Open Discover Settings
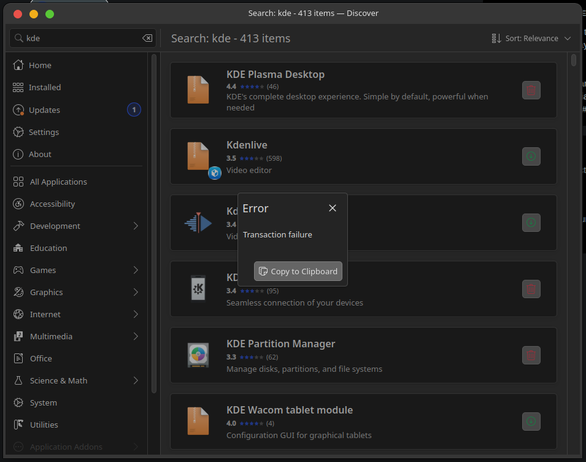 (77, 132)
